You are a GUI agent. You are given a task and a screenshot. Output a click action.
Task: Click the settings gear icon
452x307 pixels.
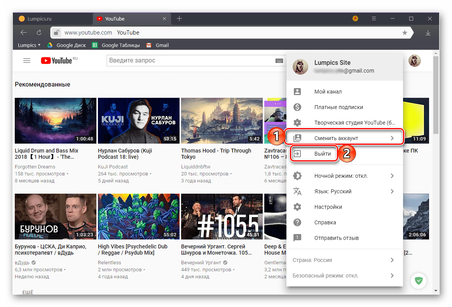297,207
